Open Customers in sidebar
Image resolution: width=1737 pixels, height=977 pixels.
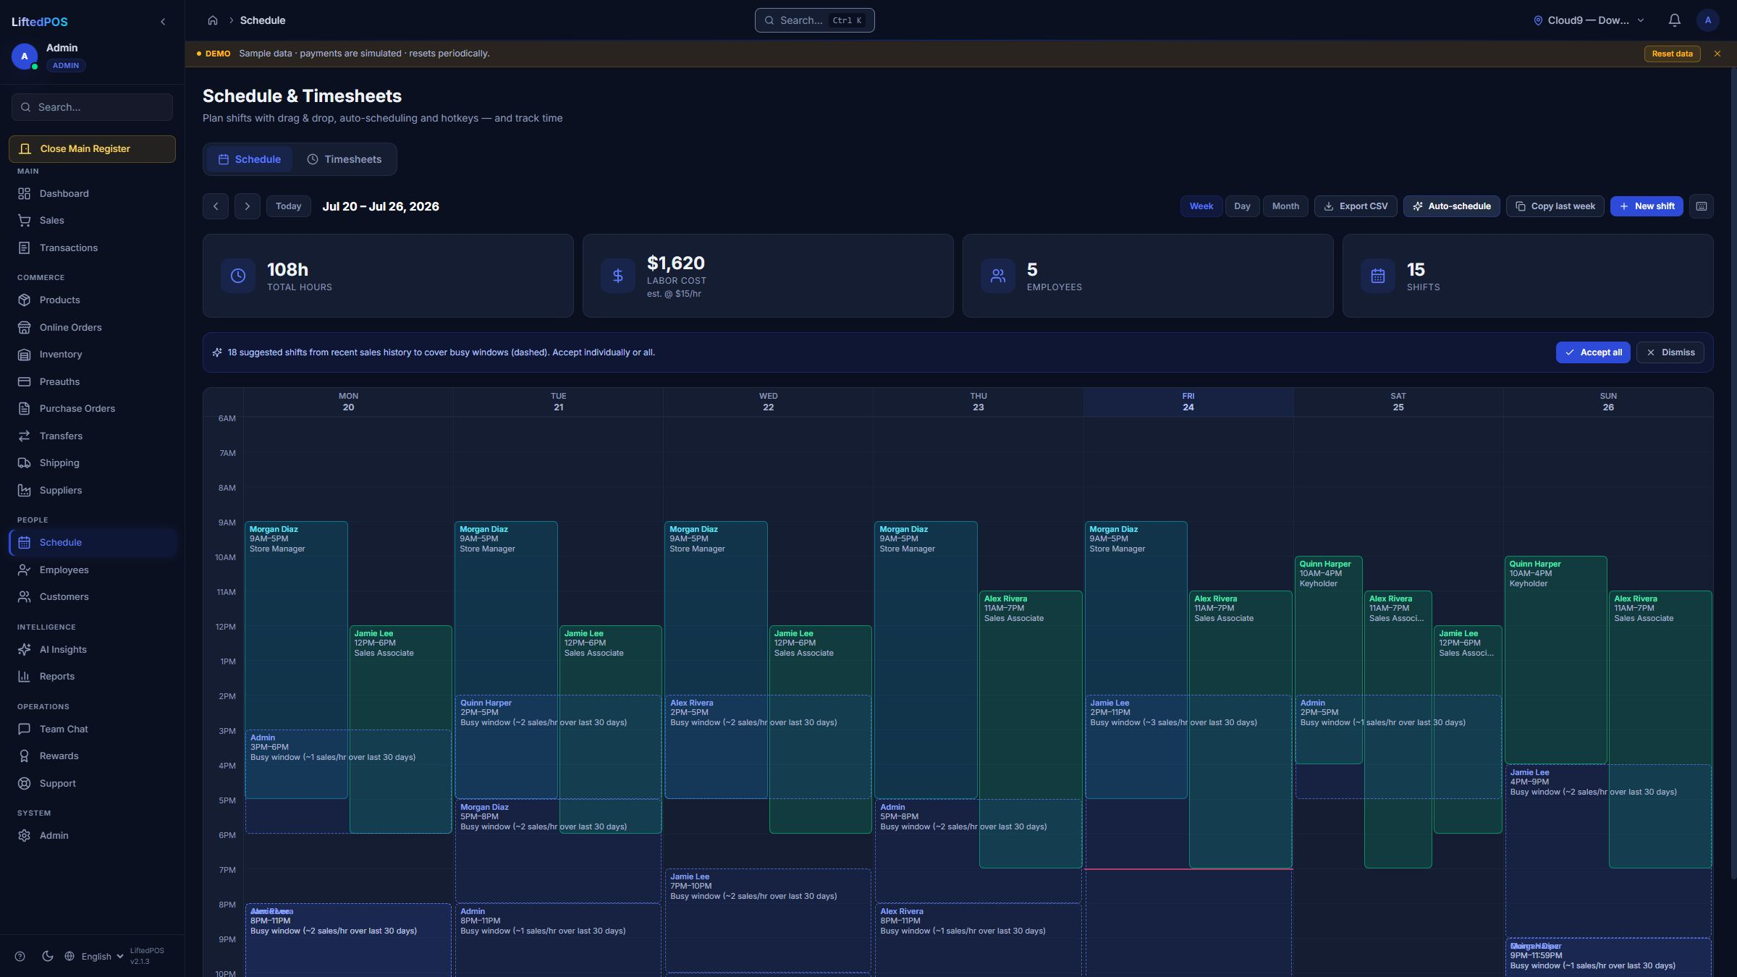coord(93,596)
